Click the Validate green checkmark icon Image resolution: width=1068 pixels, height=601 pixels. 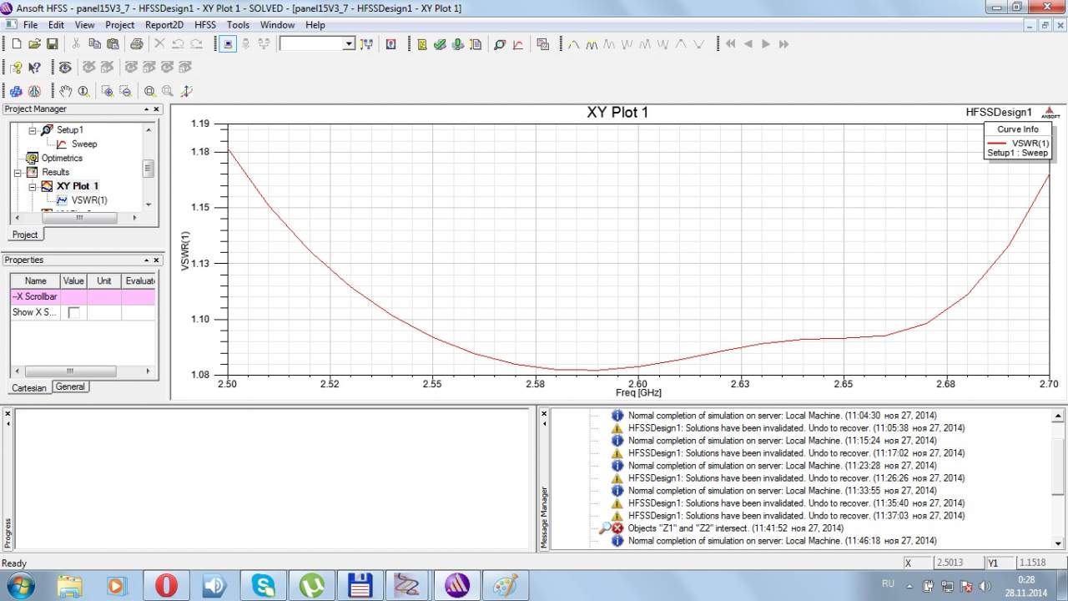[440, 43]
